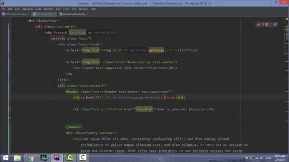
Task: Click the header class="entry-header" line
Action: click(118, 91)
